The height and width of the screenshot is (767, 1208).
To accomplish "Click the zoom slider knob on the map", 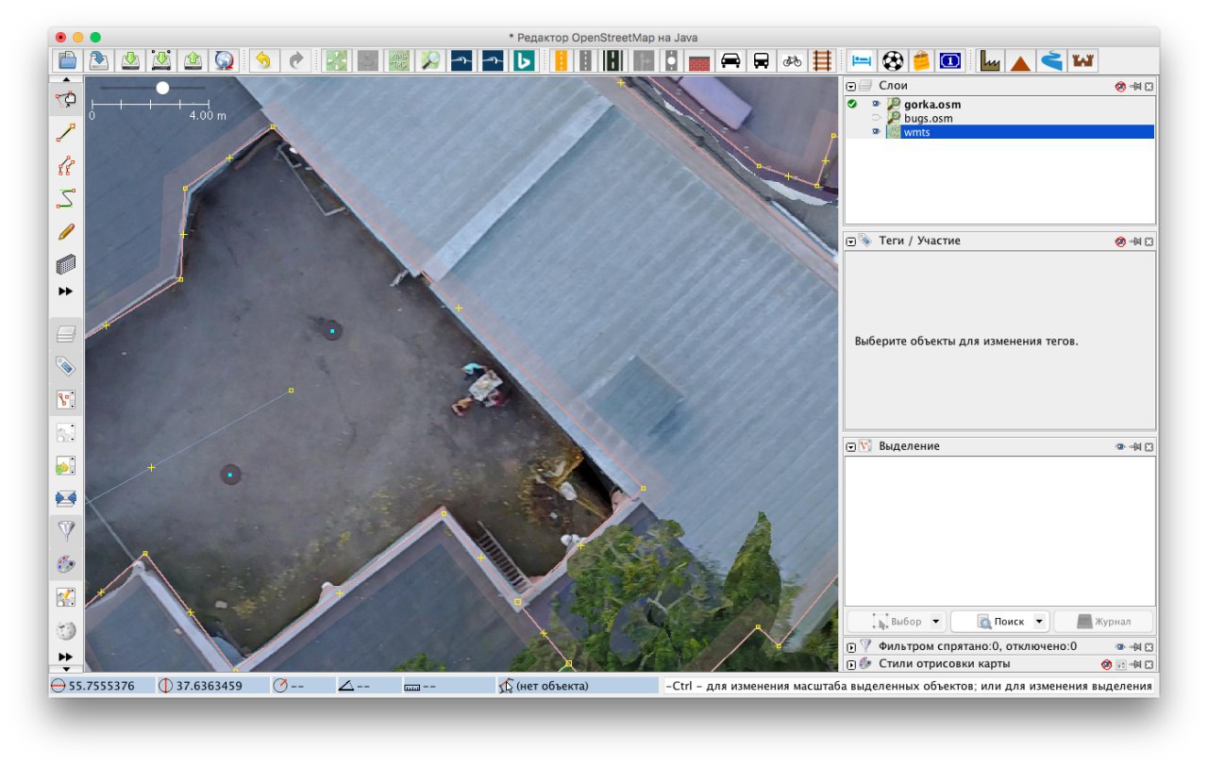I will click(x=162, y=88).
